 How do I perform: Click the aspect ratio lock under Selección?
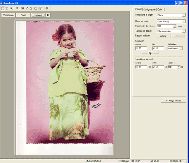(150, 53)
